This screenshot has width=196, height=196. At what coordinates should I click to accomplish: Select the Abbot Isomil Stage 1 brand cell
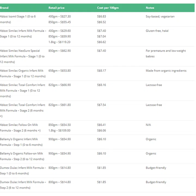click(18, 19)
